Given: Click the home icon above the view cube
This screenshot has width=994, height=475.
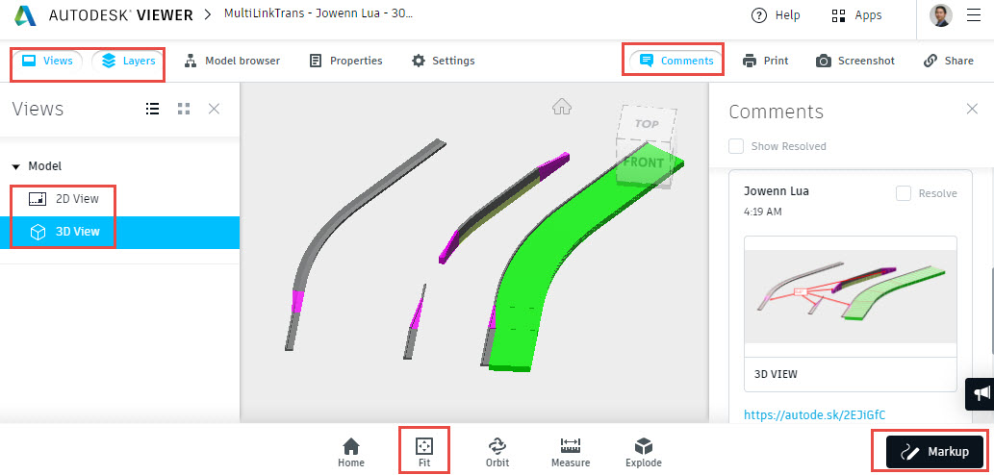Looking at the screenshot, I should click(562, 107).
